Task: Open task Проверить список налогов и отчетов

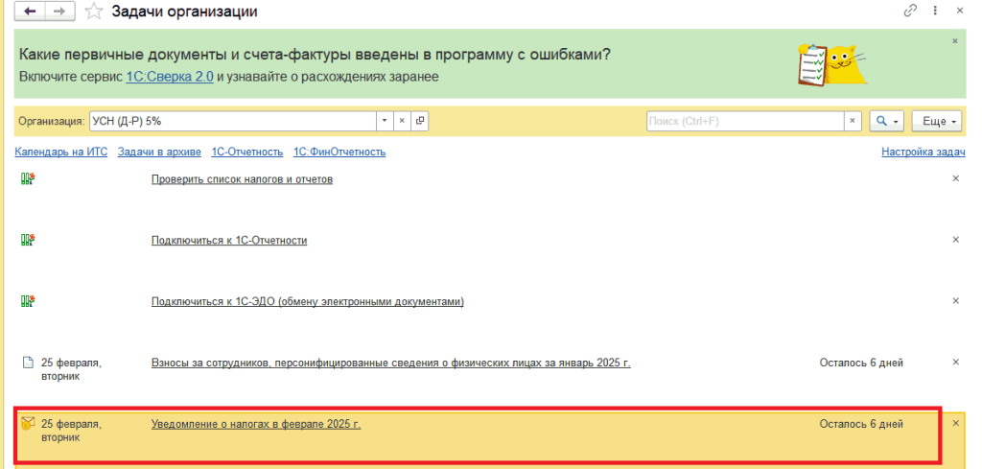Action: tap(242, 179)
